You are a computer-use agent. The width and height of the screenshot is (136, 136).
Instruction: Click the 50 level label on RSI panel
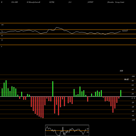pos(2,36)
